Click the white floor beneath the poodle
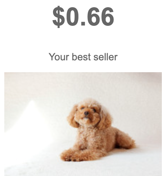Viewport: 164px width, 176px height. tap(83, 168)
